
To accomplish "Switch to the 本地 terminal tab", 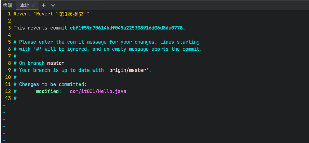I will pos(25,5).
